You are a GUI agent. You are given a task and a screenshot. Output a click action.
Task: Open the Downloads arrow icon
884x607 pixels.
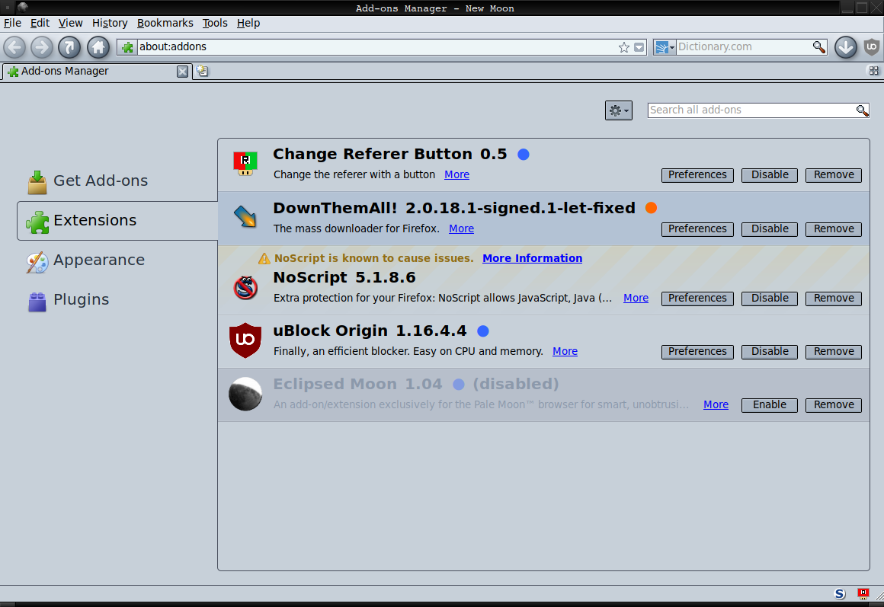[845, 47]
